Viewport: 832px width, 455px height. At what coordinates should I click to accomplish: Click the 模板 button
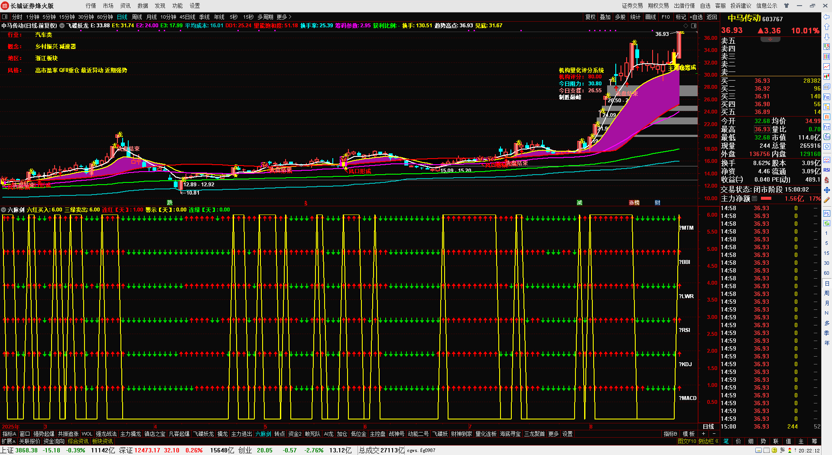689,434
